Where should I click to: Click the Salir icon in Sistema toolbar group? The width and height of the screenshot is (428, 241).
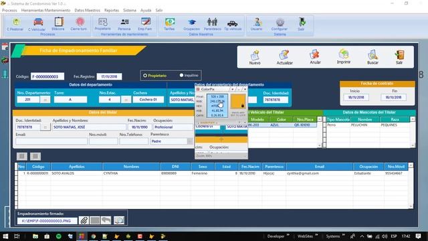pyautogui.click(x=302, y=24)
